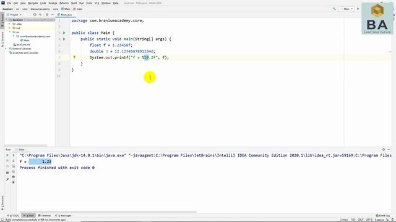This screenshot has width=396, height=222.
Task: Open the Run panel settings gear
Action: 384,149
